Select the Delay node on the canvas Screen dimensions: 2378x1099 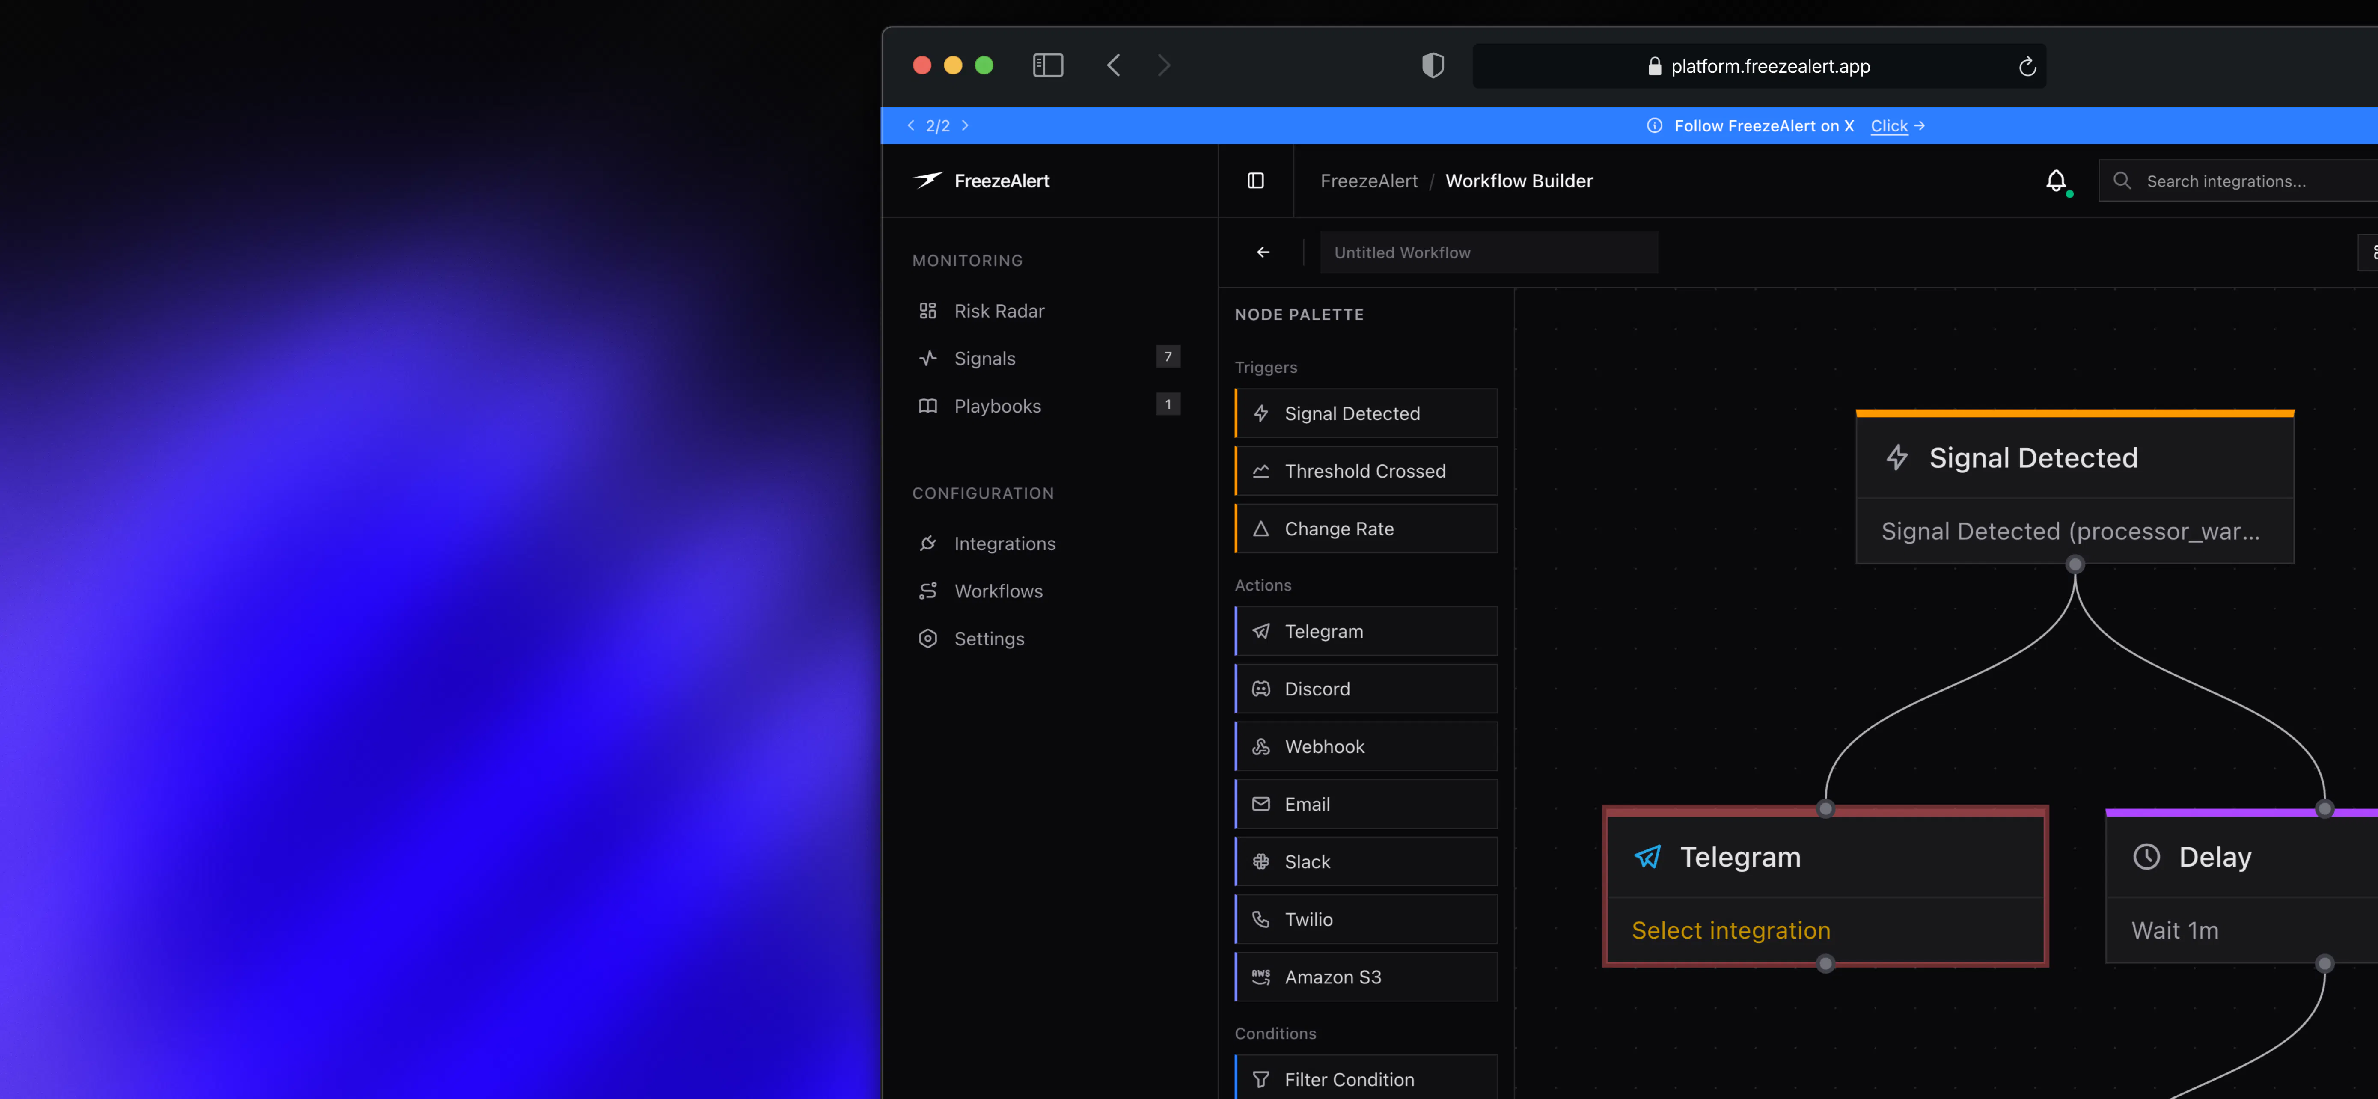2241,887
